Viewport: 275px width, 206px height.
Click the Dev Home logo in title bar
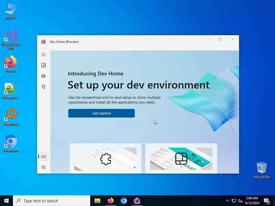44,42
